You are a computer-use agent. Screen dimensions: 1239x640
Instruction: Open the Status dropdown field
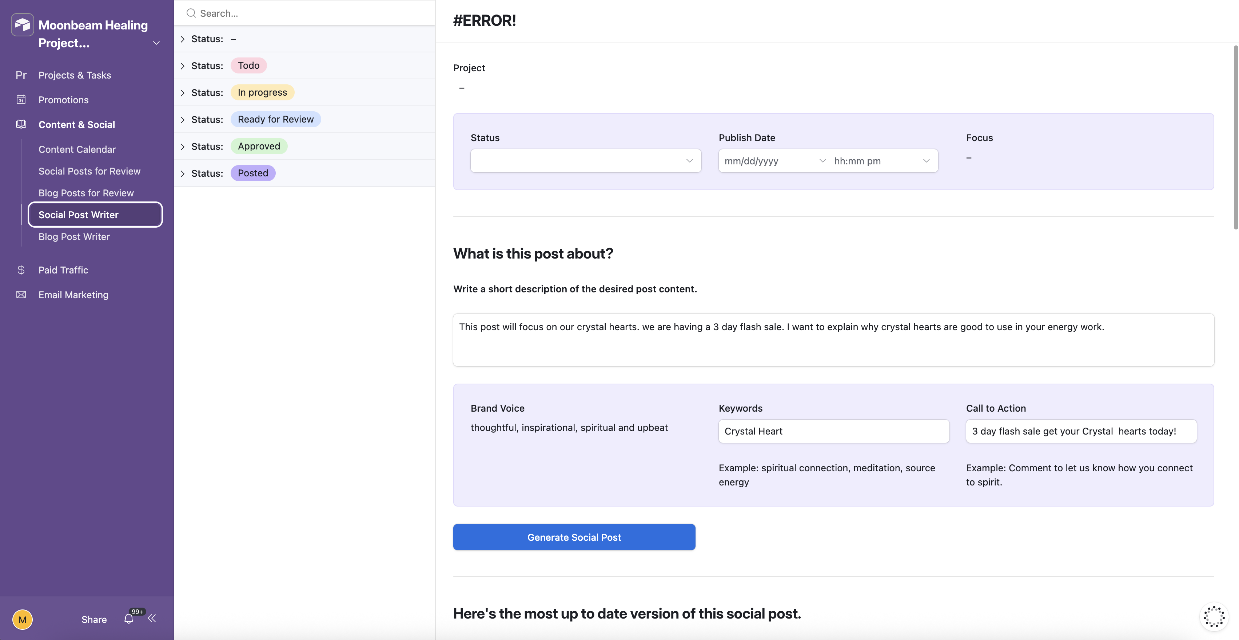pos(586,161)
